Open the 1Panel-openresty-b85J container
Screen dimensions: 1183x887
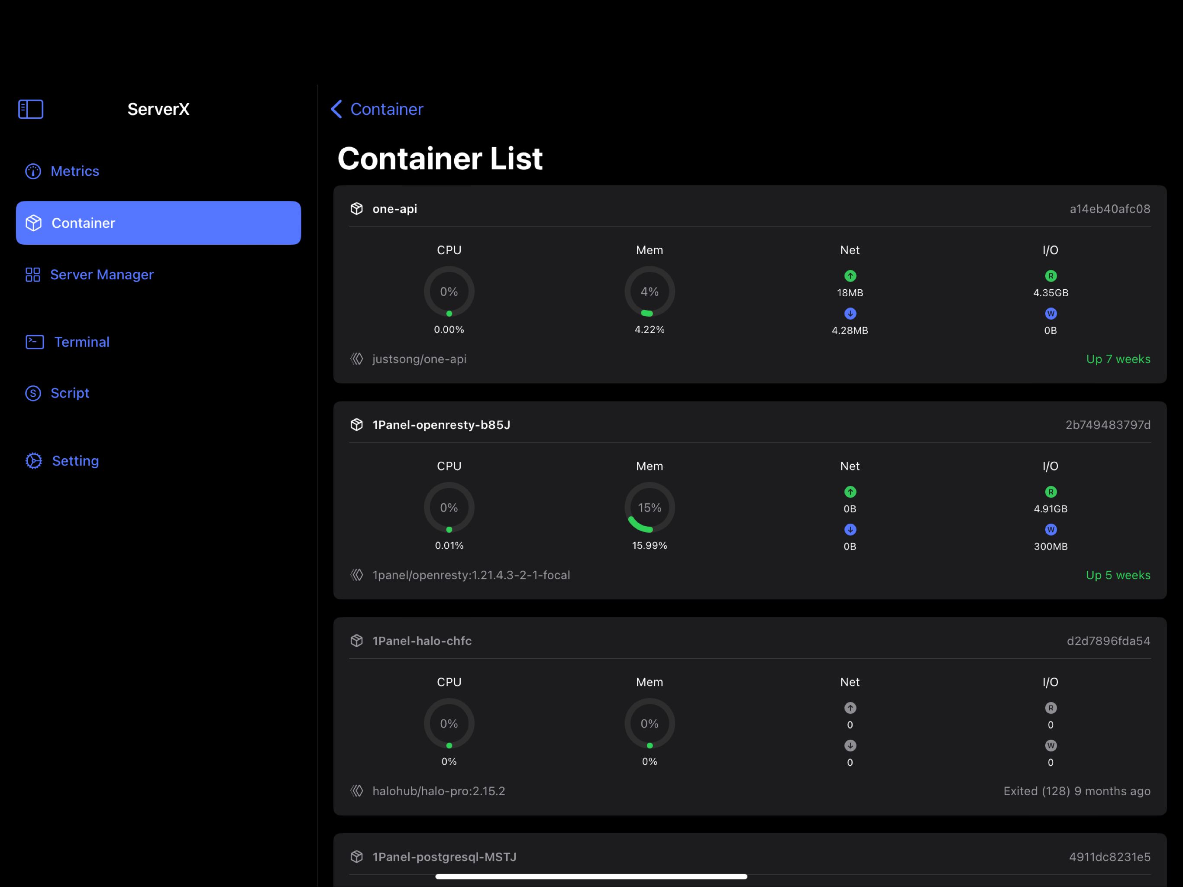click(x=441, y=425)
